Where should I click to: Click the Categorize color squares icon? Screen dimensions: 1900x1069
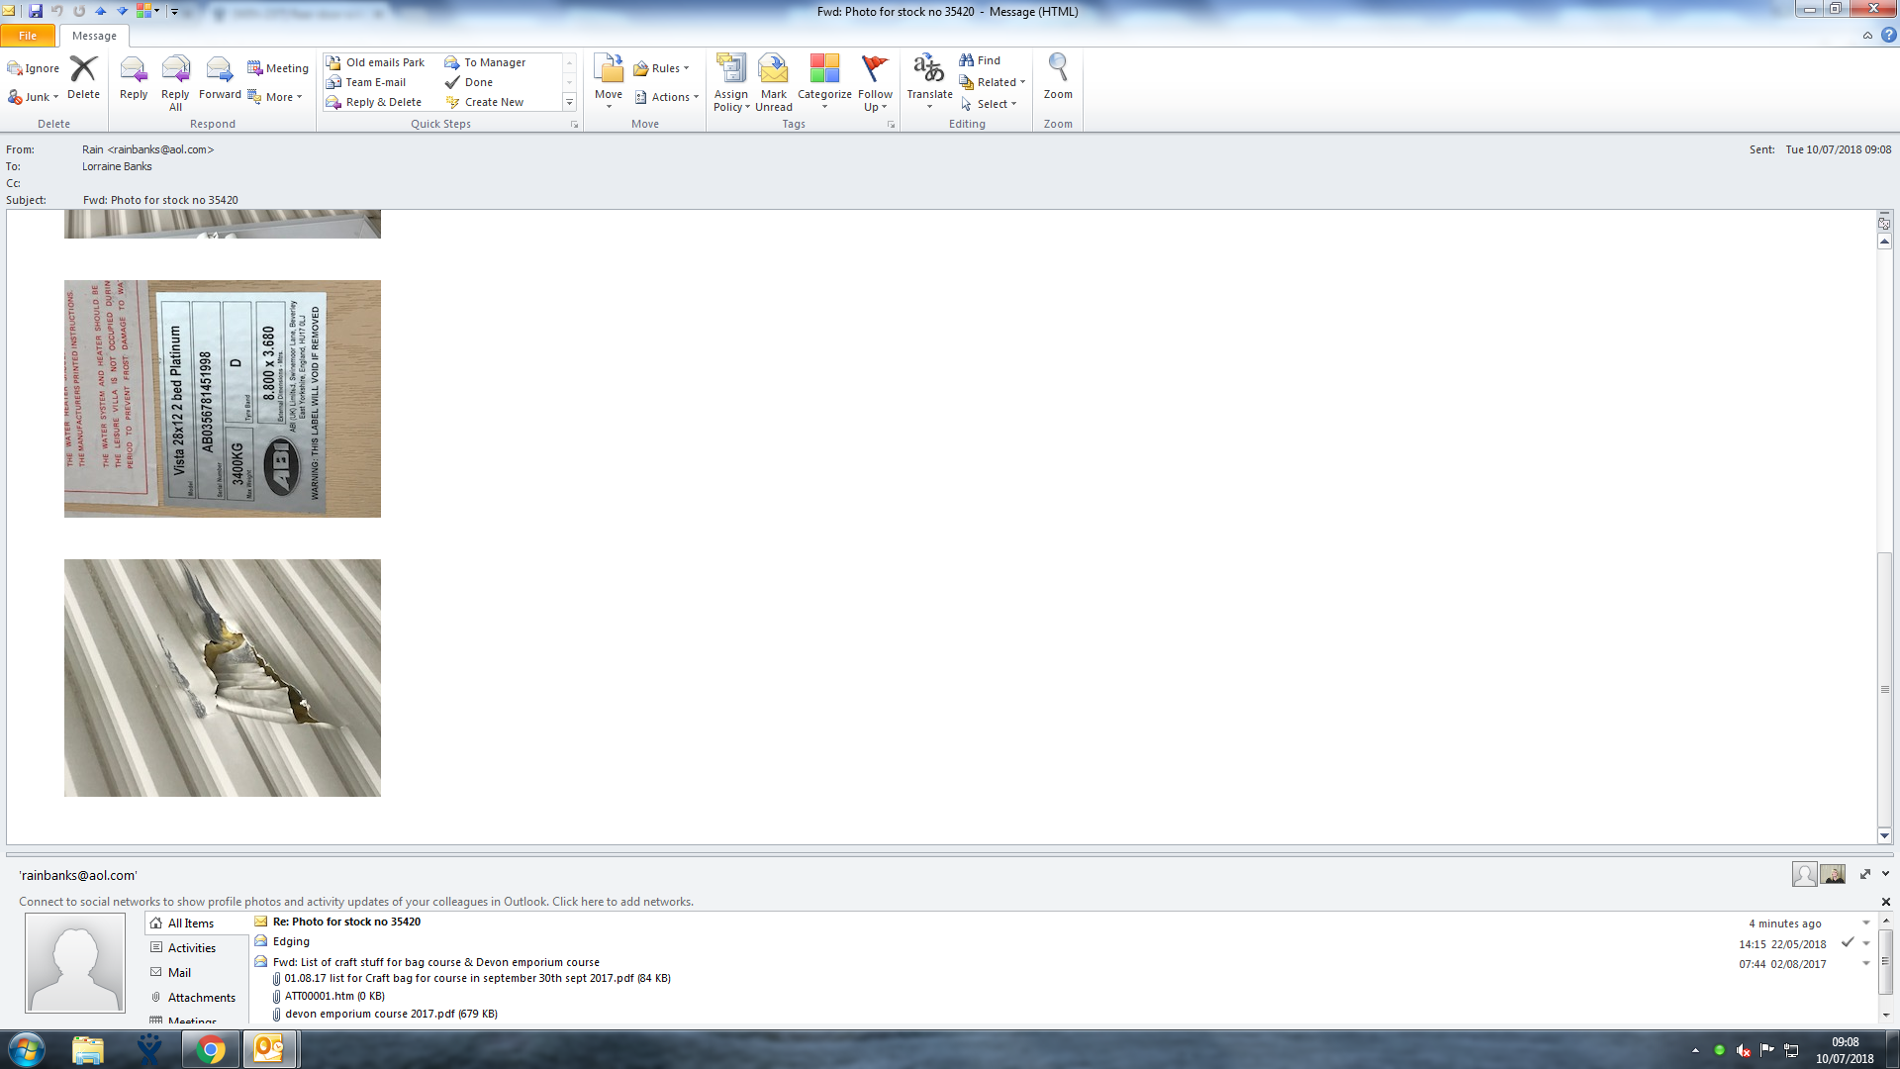(824, 69)
